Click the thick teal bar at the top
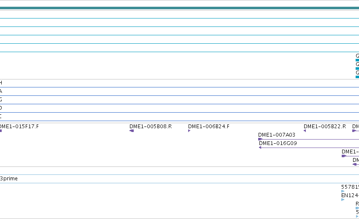Viewport: 359px width, 219px height. [180, 8]
